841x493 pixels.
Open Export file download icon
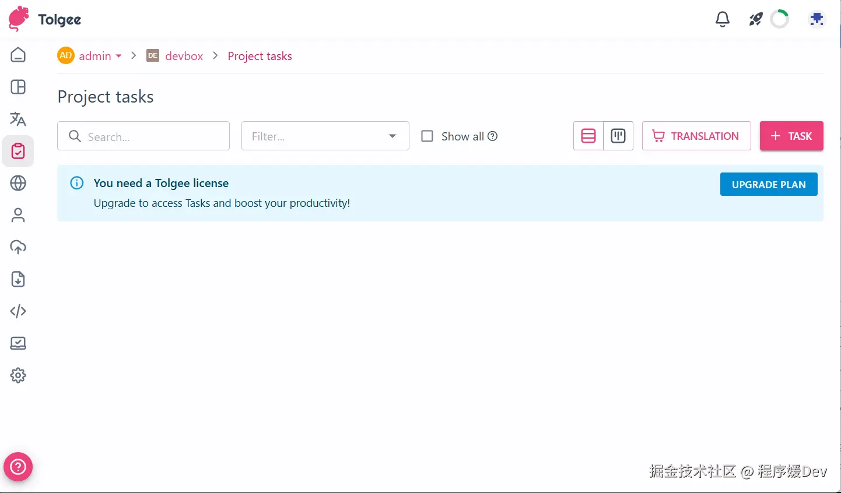pos(18,279)
